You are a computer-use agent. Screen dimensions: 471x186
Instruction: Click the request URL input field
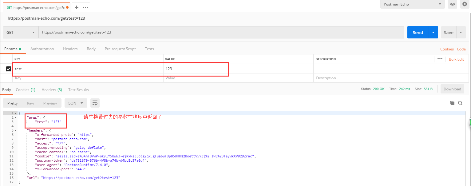[x=221, y=32]
